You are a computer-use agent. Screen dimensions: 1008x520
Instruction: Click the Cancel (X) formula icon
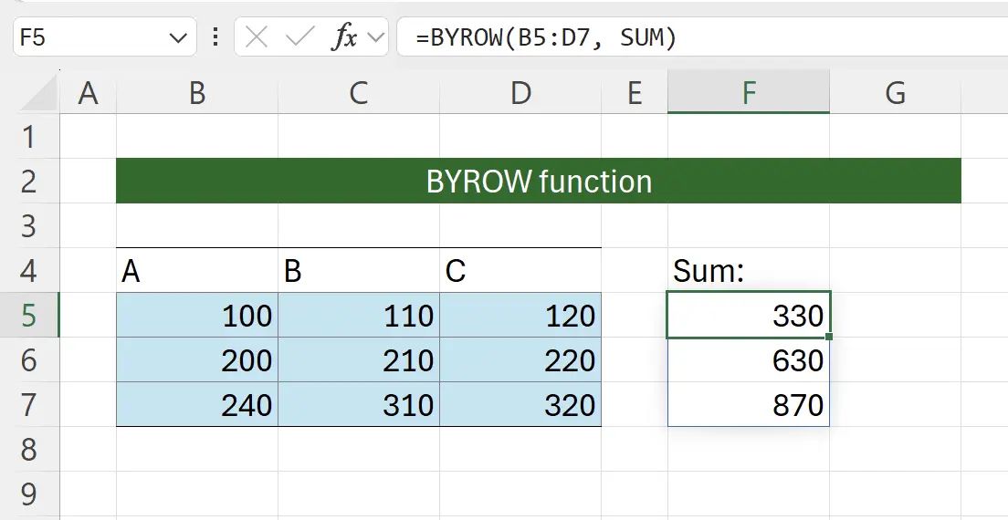point(257,37)
